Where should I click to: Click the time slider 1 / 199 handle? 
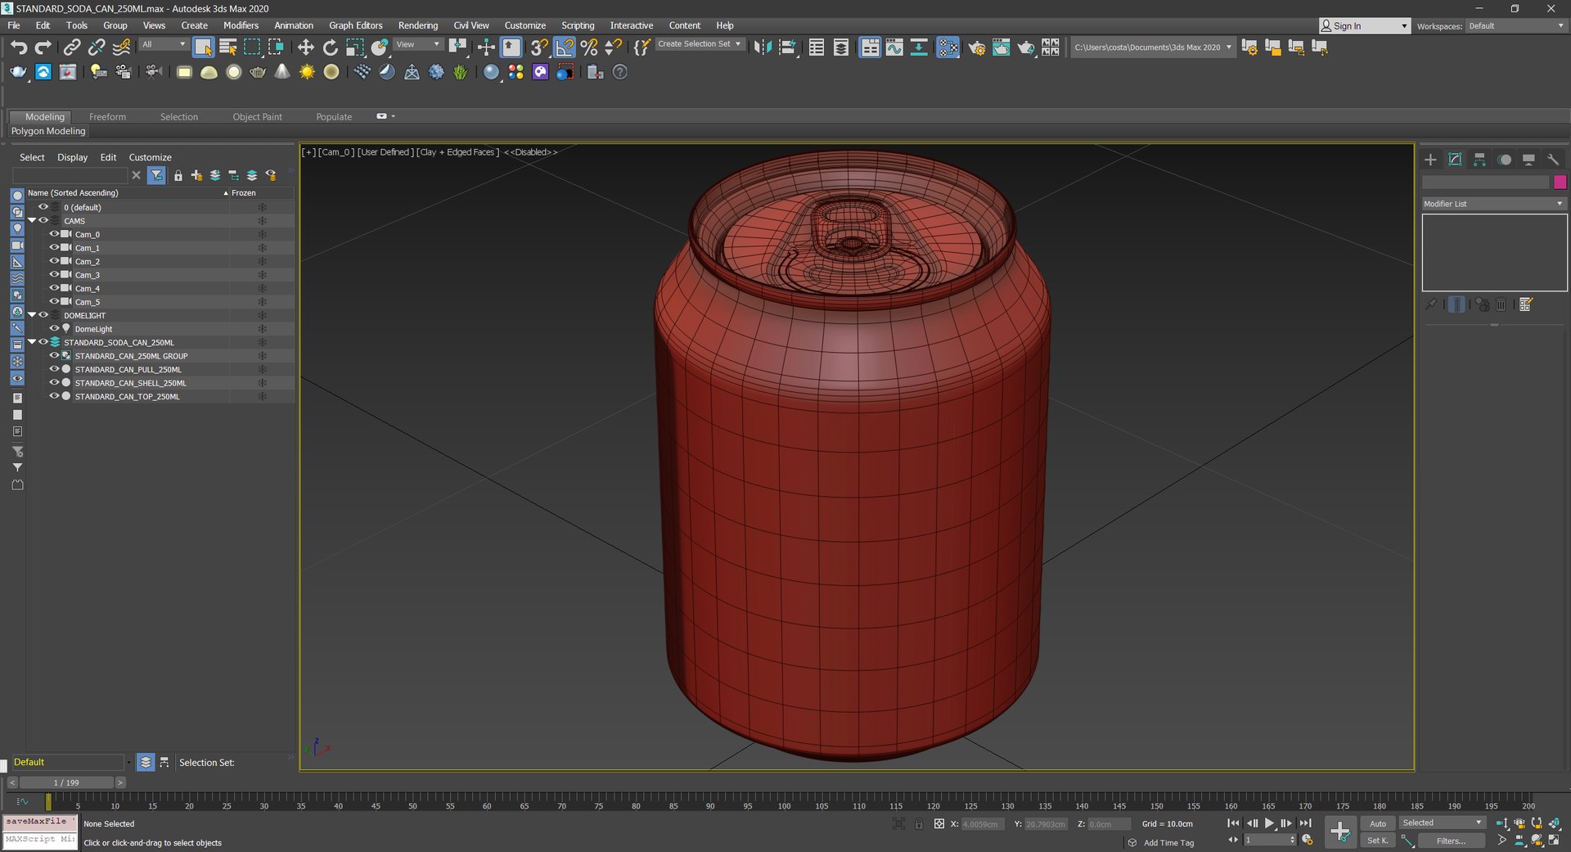[66, 782]
